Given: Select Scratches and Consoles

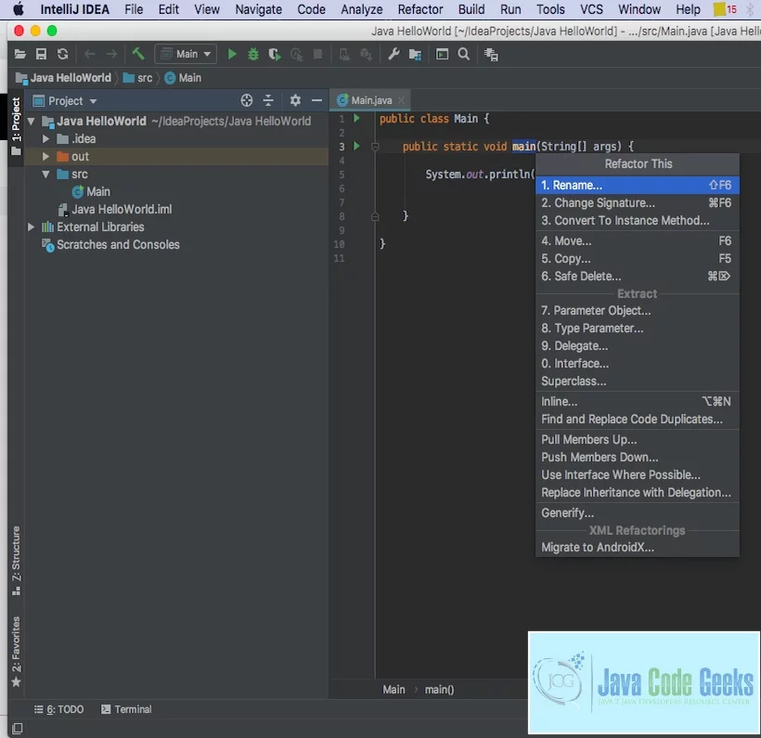Looking at the screenshot, I should (x=110, y=245).
